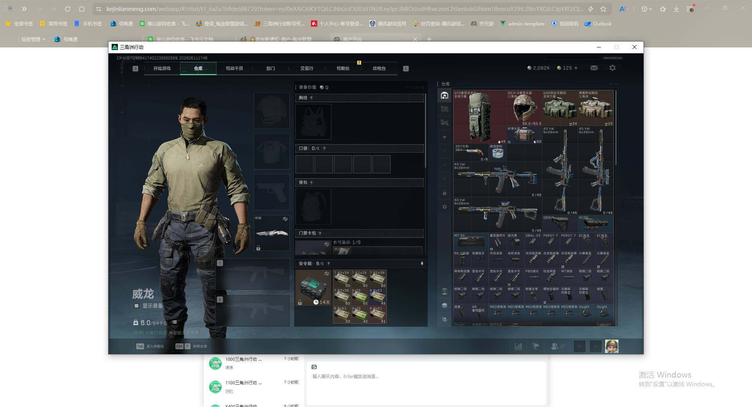Viewport: 752px width, 407px height.
Task: Click the melee knife equipment slot
Action: [x=271, y=233]
